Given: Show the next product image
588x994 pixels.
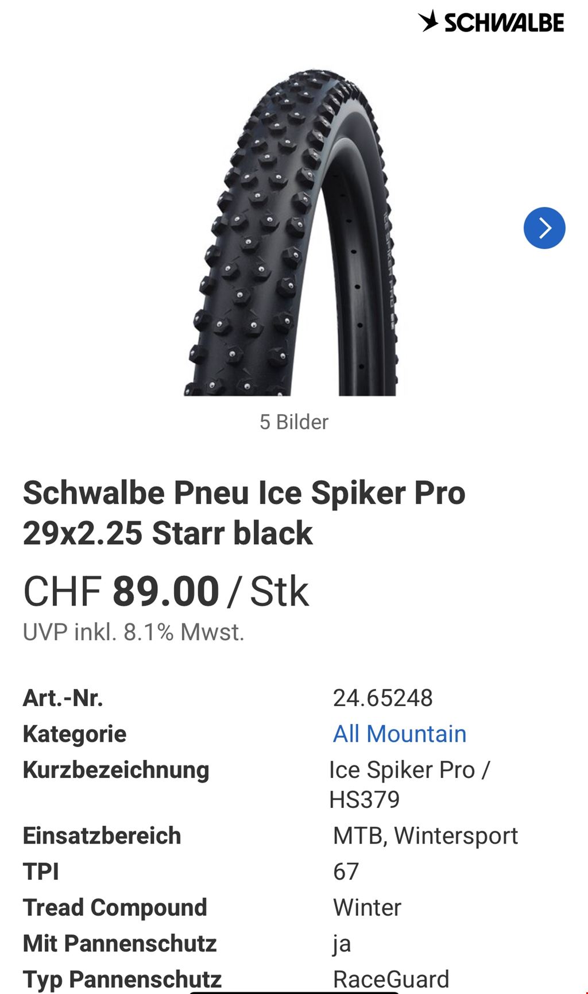Looking at the screenshot, I should 544,228.
